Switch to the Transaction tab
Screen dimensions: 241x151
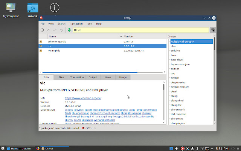(x=77, y=77)
